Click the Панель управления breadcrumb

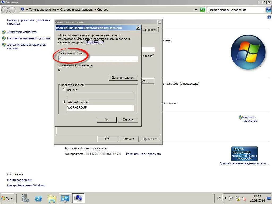[42, 10]
